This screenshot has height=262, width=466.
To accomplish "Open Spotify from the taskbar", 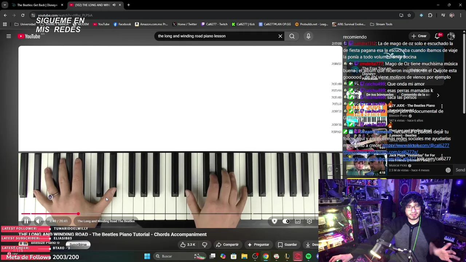I will pos(308,256).
